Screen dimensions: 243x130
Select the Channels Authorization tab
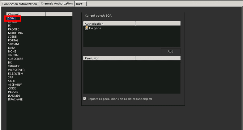pyautogui.click(x=57, y=4)
